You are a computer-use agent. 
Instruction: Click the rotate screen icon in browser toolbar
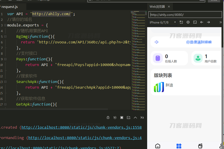pyautogui.click(x=181, y=22)
